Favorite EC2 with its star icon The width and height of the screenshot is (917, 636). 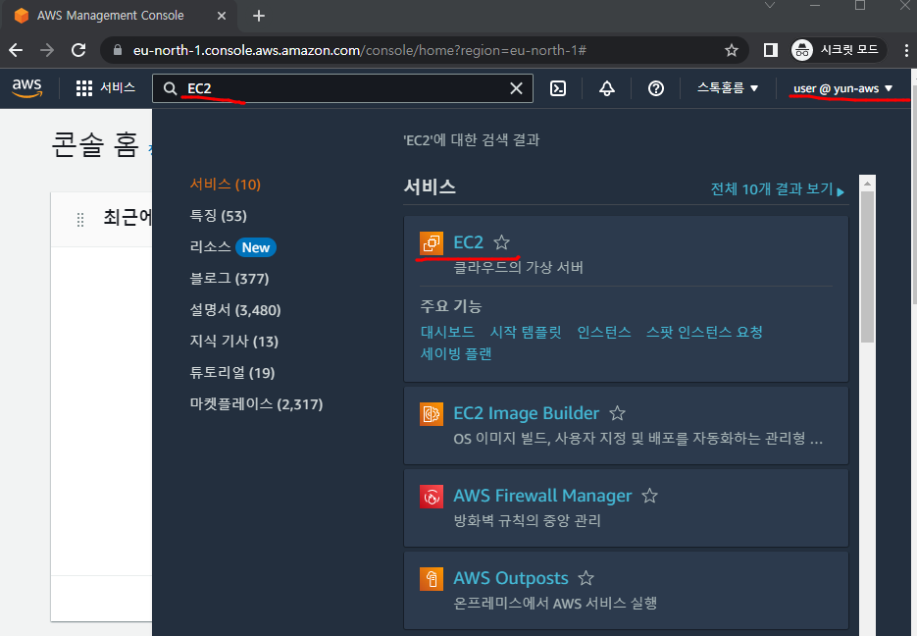[x=501, y=242]
